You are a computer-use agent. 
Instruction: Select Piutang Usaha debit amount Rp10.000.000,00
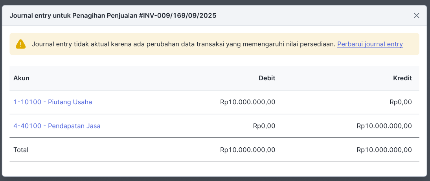point(248,102)
